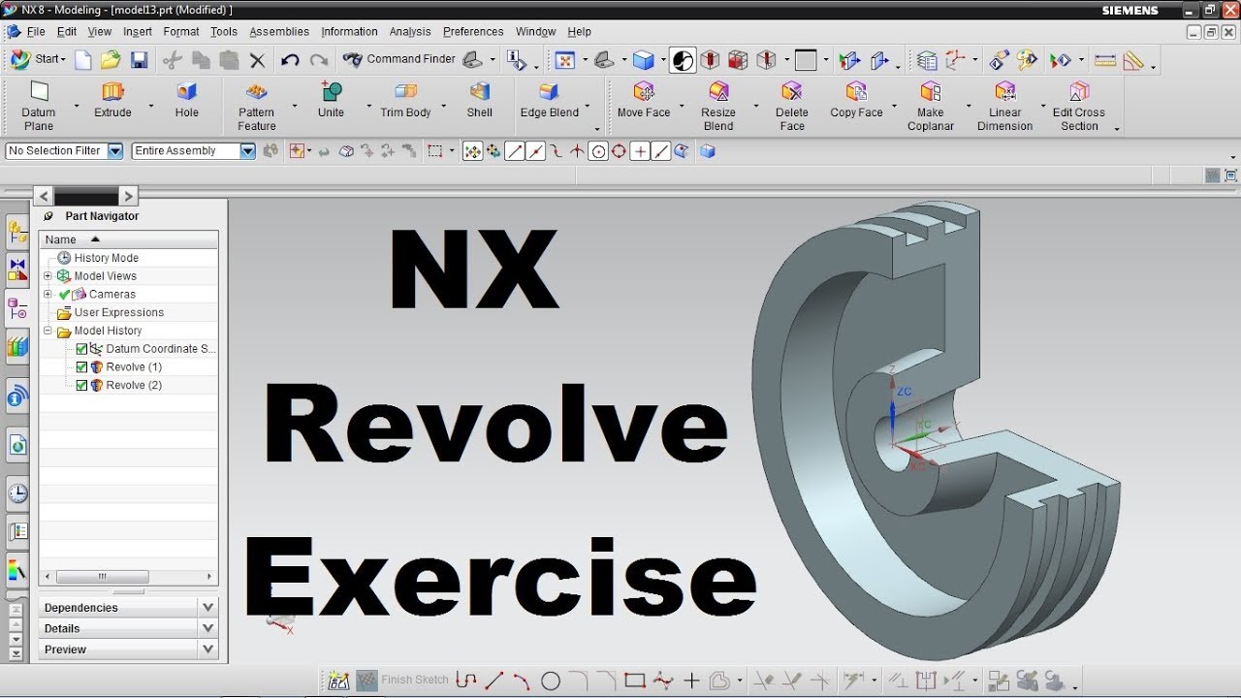
Task: Open the Start application dropdown
Action: 39,59
